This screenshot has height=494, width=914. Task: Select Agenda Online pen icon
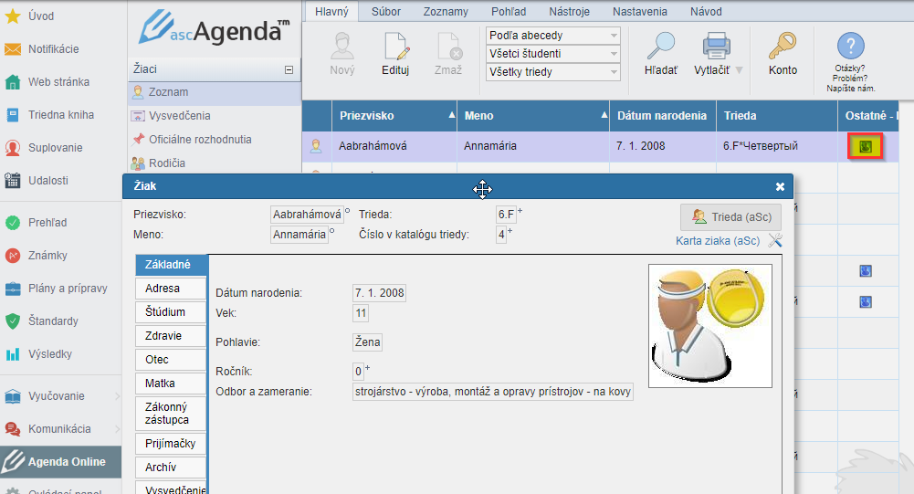click(x=13, y=461)
